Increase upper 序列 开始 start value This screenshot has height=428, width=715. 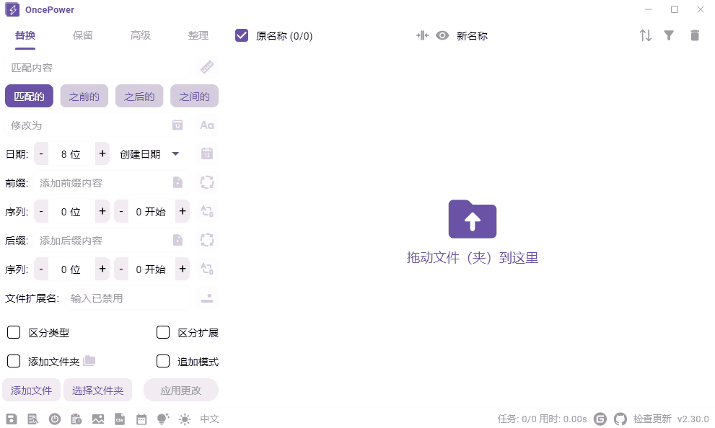183,211
